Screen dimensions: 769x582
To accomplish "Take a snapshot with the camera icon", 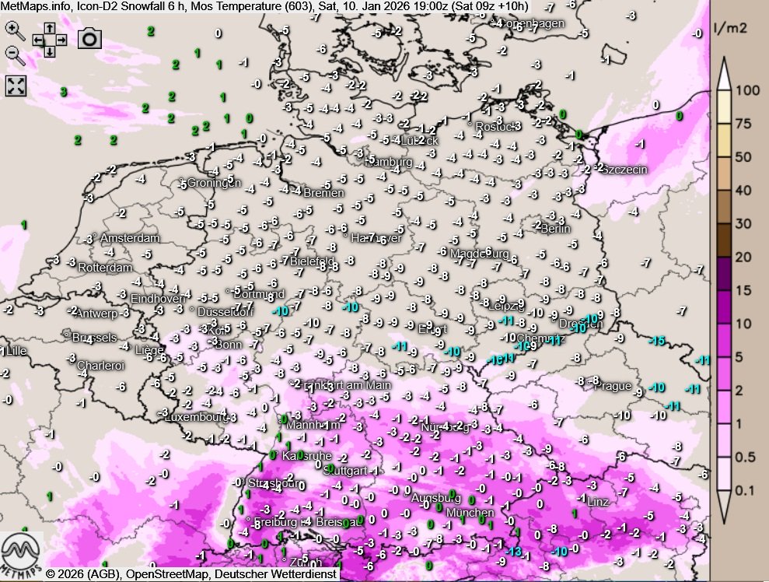I will pyautogui.click(x=89, y=39).
